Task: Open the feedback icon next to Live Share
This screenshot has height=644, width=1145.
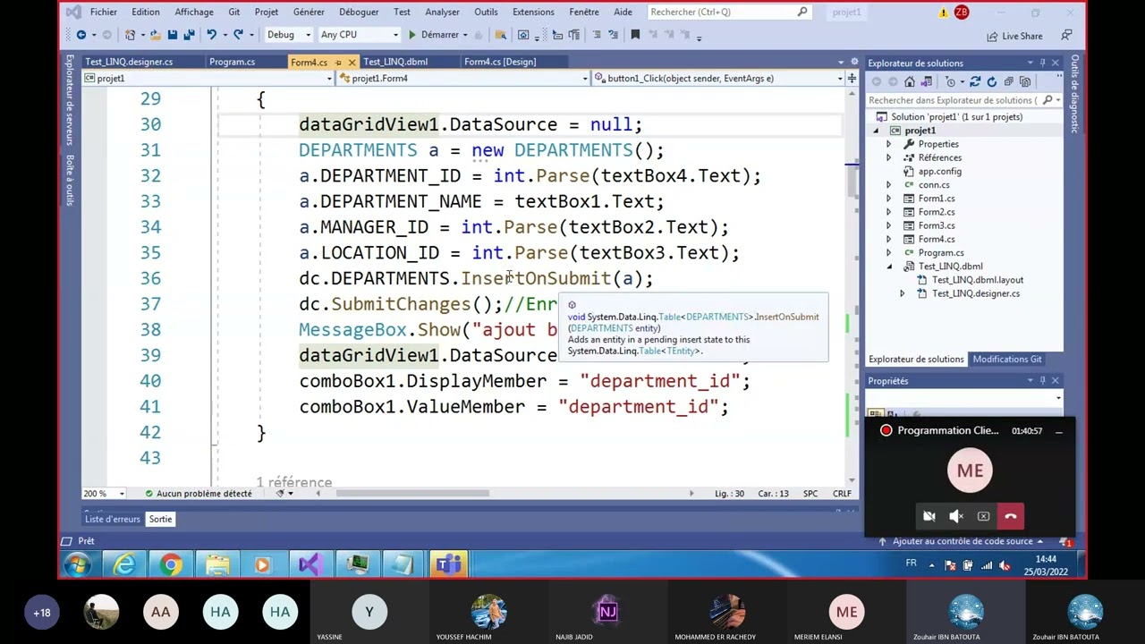Action: (x=1066, y=36)
